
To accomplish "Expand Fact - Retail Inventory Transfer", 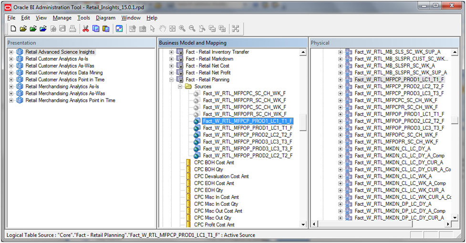I will click(171, 52).
